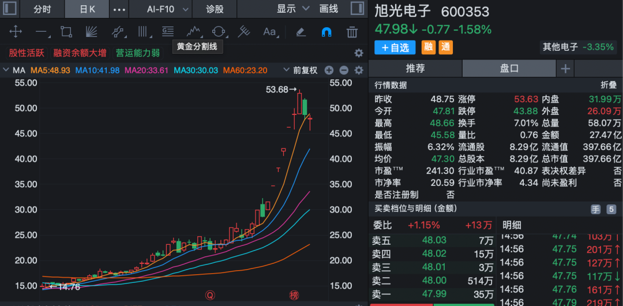Image resolution: width=623 pixels, height=306 pixels.
Task: Click the 卖五 price 48.03 row
Action: click(x=432, y=240)
